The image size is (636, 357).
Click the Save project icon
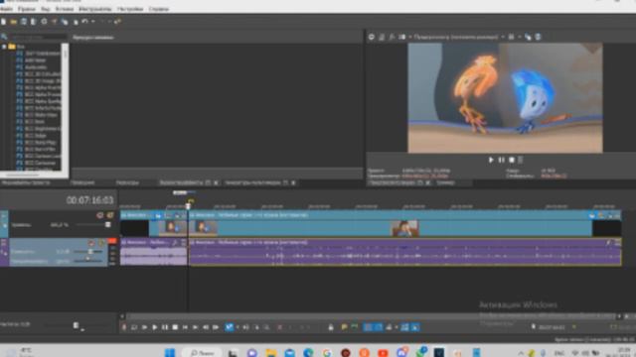tap(24, 22)
